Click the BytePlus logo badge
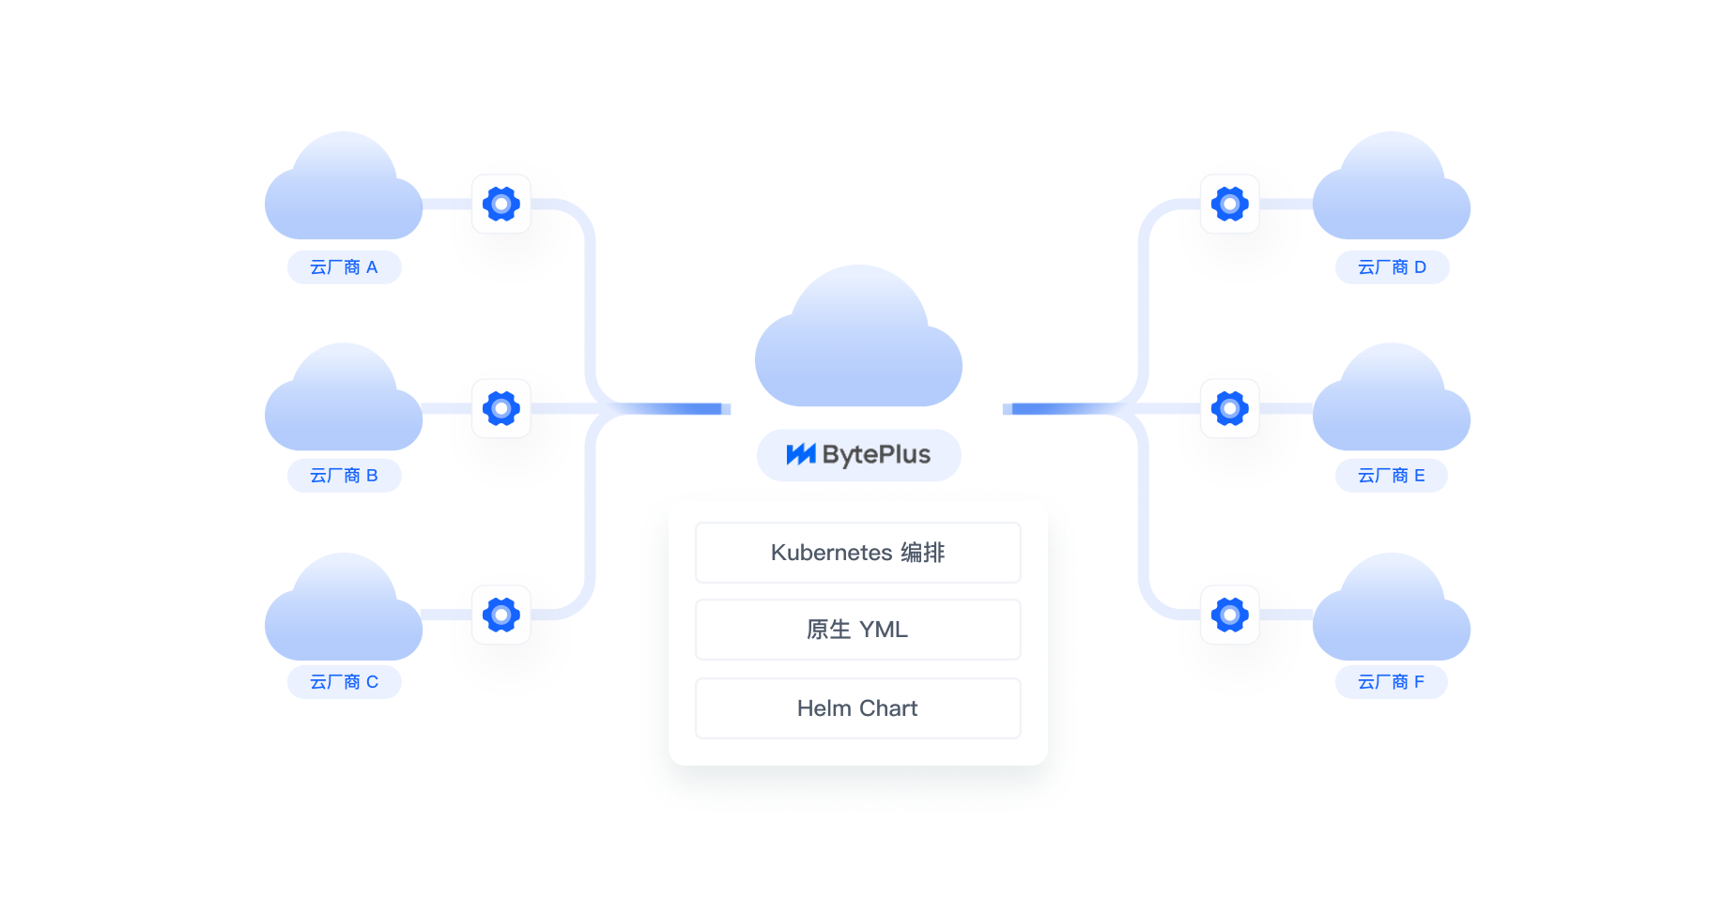1709x897 pixels. click(858, 455)
